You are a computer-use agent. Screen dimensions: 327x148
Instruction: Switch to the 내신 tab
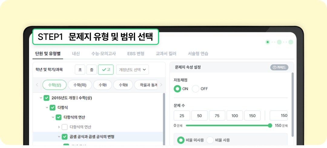coord(76,54)
